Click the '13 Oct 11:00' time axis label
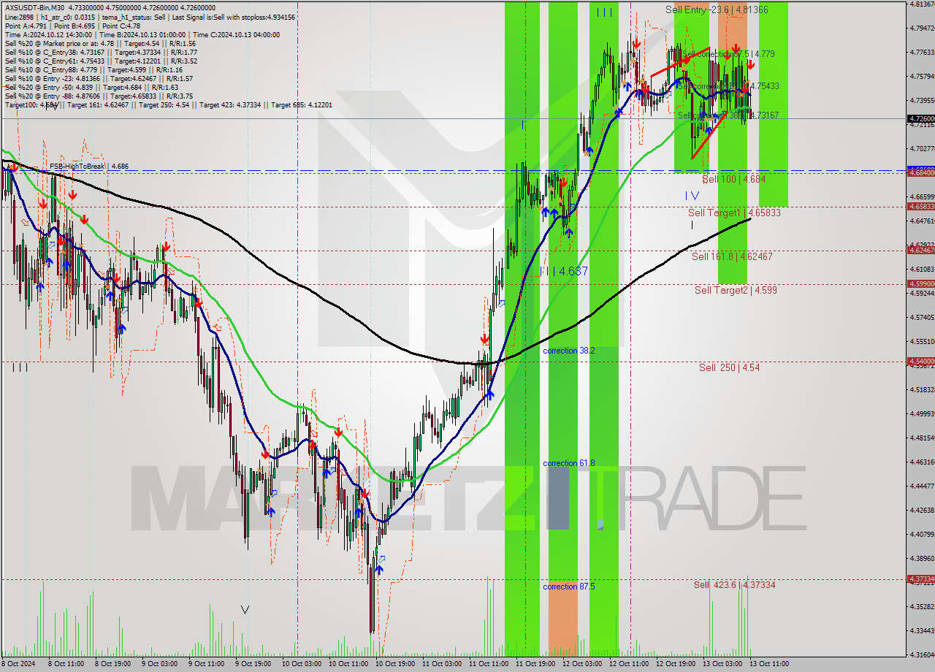Viewport: 935px width, 672px height. point(769,665)
